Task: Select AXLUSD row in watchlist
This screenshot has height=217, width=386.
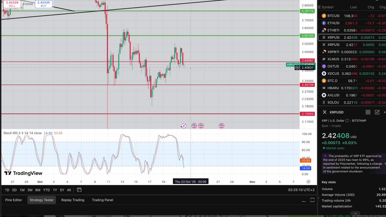Action: point(352,95)
